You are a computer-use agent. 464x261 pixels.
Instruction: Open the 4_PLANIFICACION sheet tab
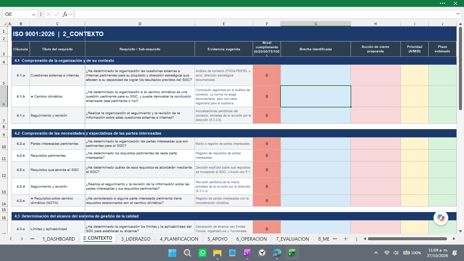(x=179, y=239)
